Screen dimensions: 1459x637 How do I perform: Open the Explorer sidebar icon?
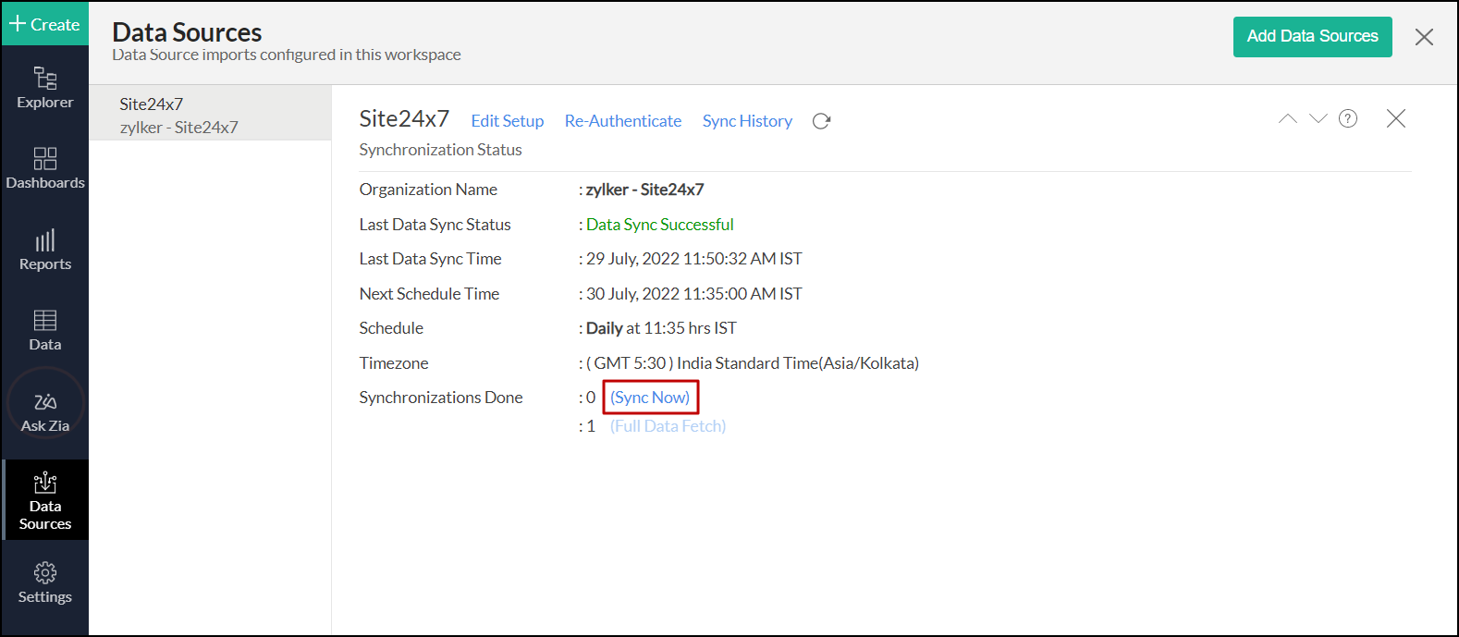pos(44,88)
